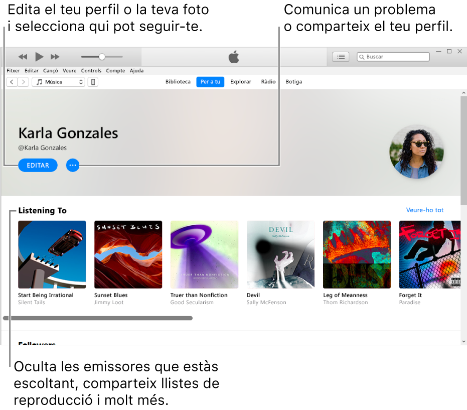Adjust the volume slider
467x410 pixels.
coord(102,56)
